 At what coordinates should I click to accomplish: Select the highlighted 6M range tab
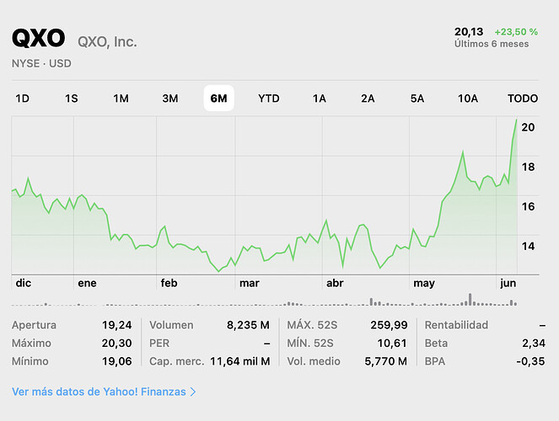click(219, 99)
